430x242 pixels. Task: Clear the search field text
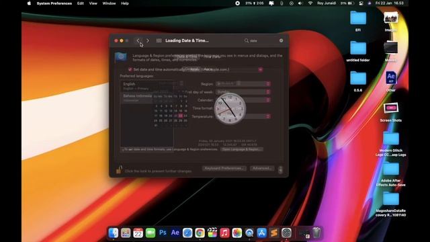pos(281,40)
